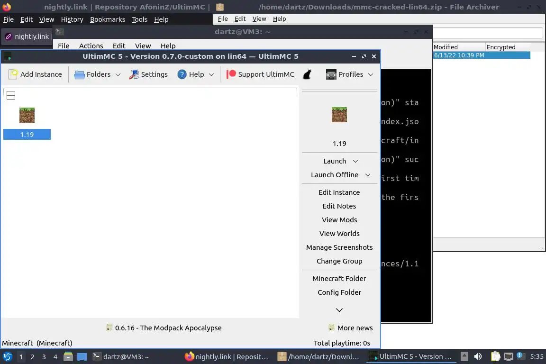This screenshot has width=546, height=364.
Task: Expand the Launch Offline dropdown arrow
Action: [x=368, y=175]
